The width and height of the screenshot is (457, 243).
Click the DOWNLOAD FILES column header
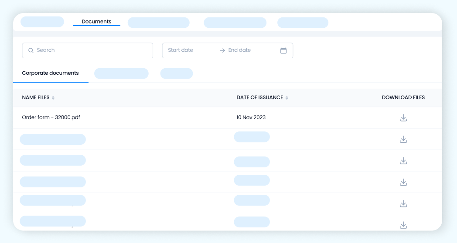point(403,97)
